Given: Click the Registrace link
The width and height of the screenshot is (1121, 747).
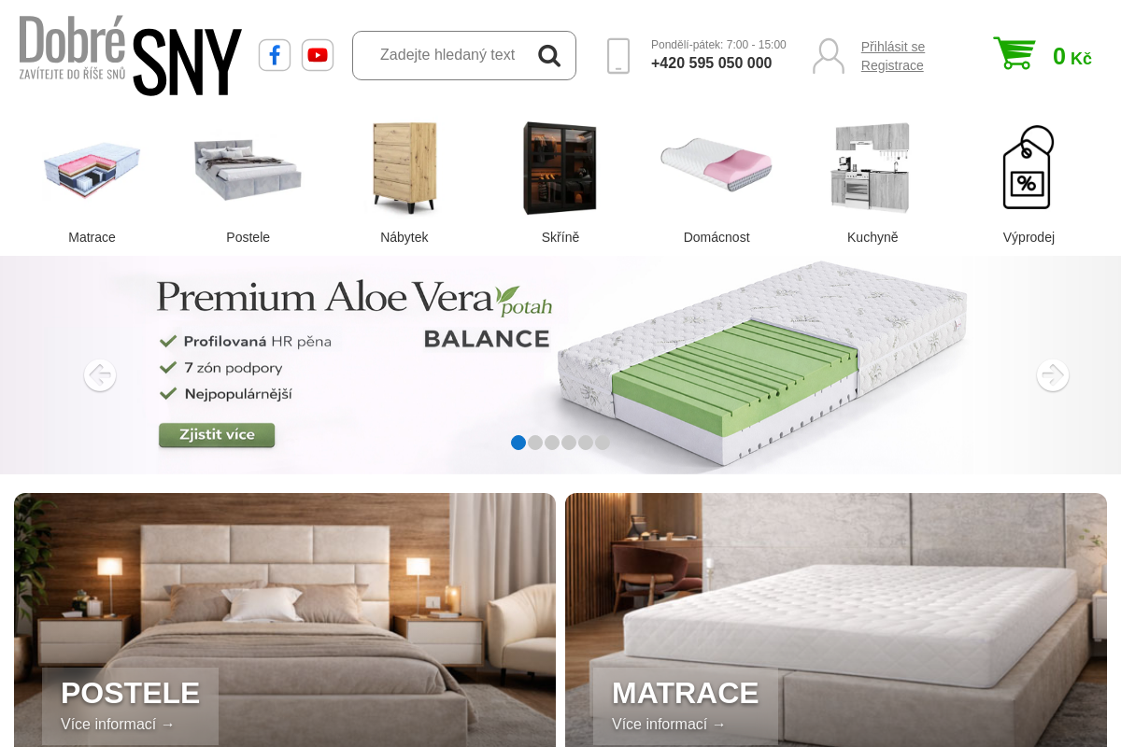Looking at the screenshot, I should click(x=892, y=65).
